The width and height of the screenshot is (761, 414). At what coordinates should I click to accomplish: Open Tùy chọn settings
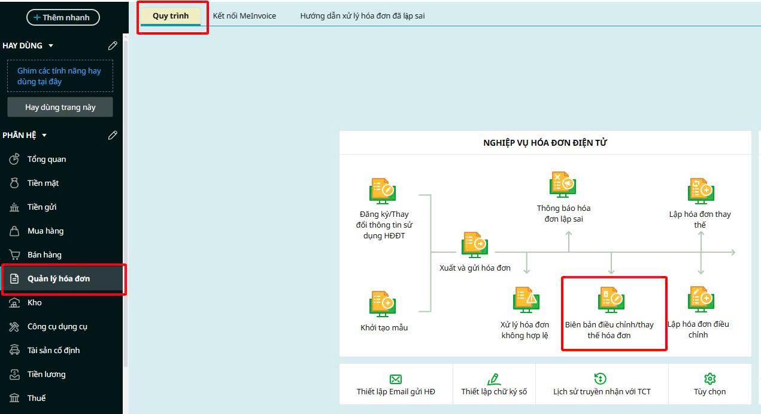click(x=710, y=385)
